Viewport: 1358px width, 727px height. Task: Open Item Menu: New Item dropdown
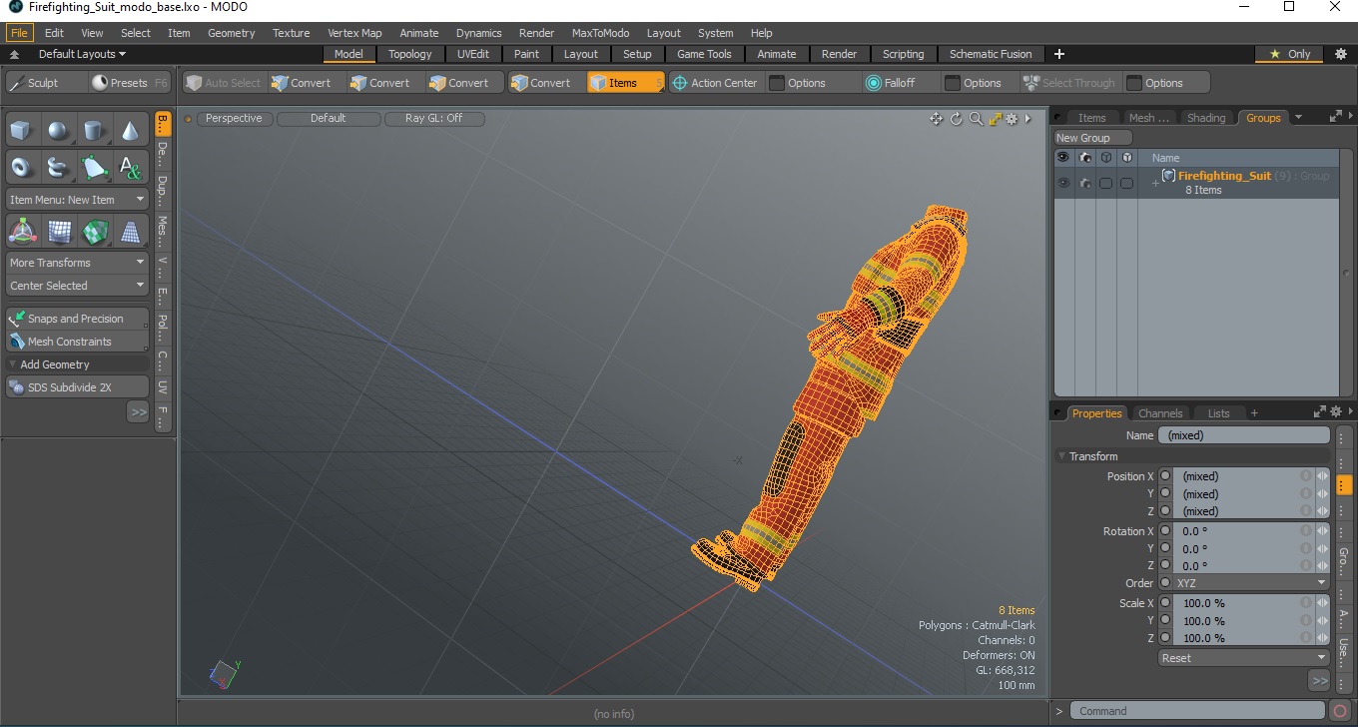pyautogui.click(x=77, y=200)
